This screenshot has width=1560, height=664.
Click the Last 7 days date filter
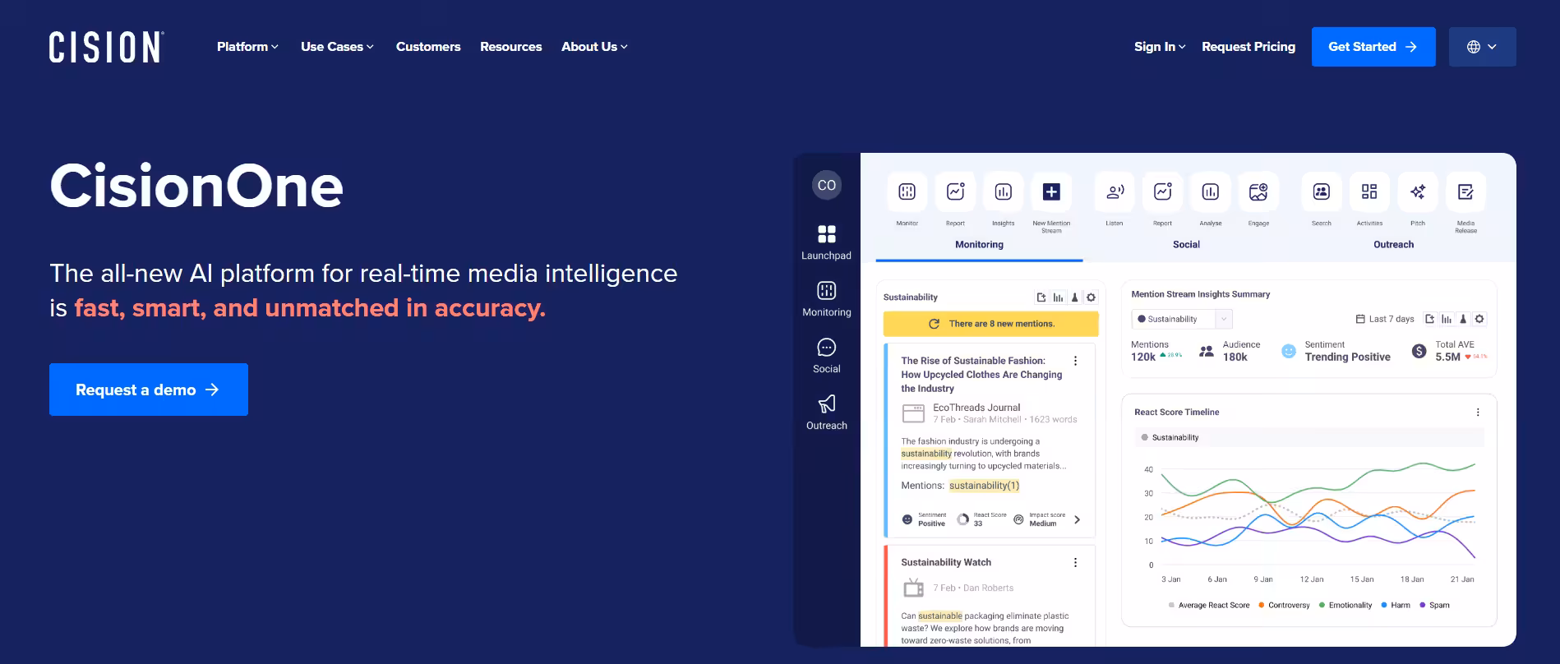1385,319
